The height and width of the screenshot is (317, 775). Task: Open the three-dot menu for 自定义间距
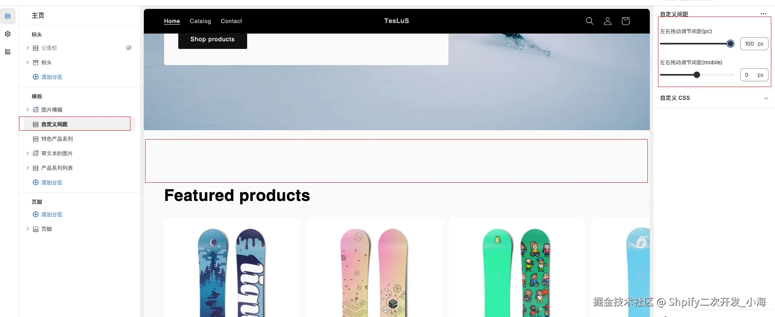[x=763, y=14]
